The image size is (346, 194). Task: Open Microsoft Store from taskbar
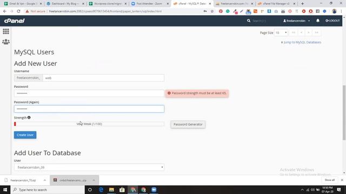coord(122,190)
